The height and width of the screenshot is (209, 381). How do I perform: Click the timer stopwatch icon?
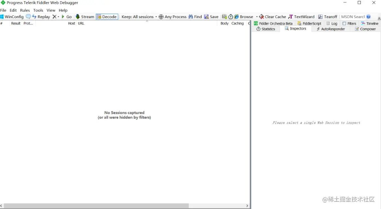231,17
